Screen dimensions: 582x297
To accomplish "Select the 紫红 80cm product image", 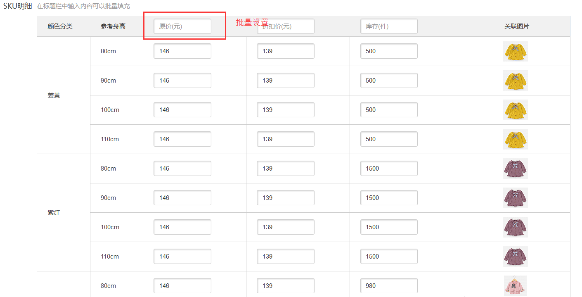I will tap(515, 169).
